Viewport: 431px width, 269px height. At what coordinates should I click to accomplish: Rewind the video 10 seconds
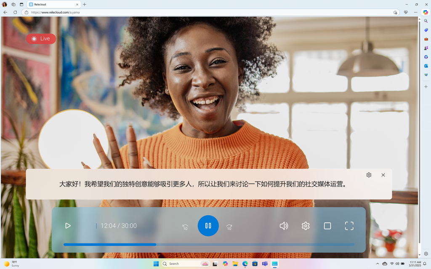[x=185, y=226]
